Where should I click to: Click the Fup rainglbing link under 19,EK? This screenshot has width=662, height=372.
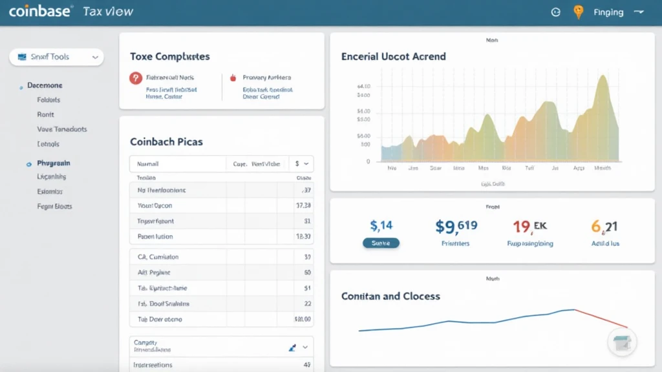(x=530, y=243)
